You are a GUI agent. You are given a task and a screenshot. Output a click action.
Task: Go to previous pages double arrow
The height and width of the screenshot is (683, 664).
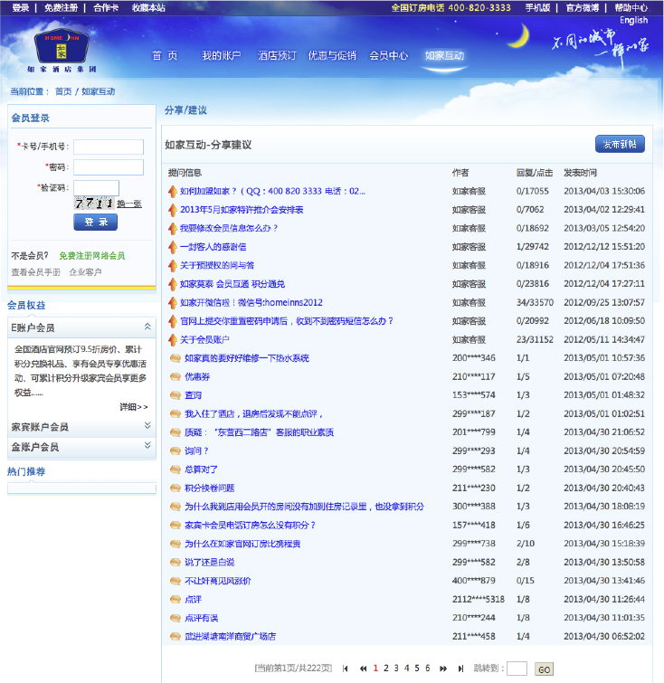(363, 669)
